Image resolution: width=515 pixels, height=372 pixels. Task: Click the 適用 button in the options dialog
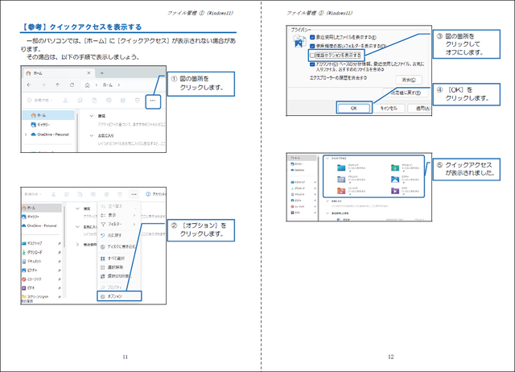click(x=420, y=108)
